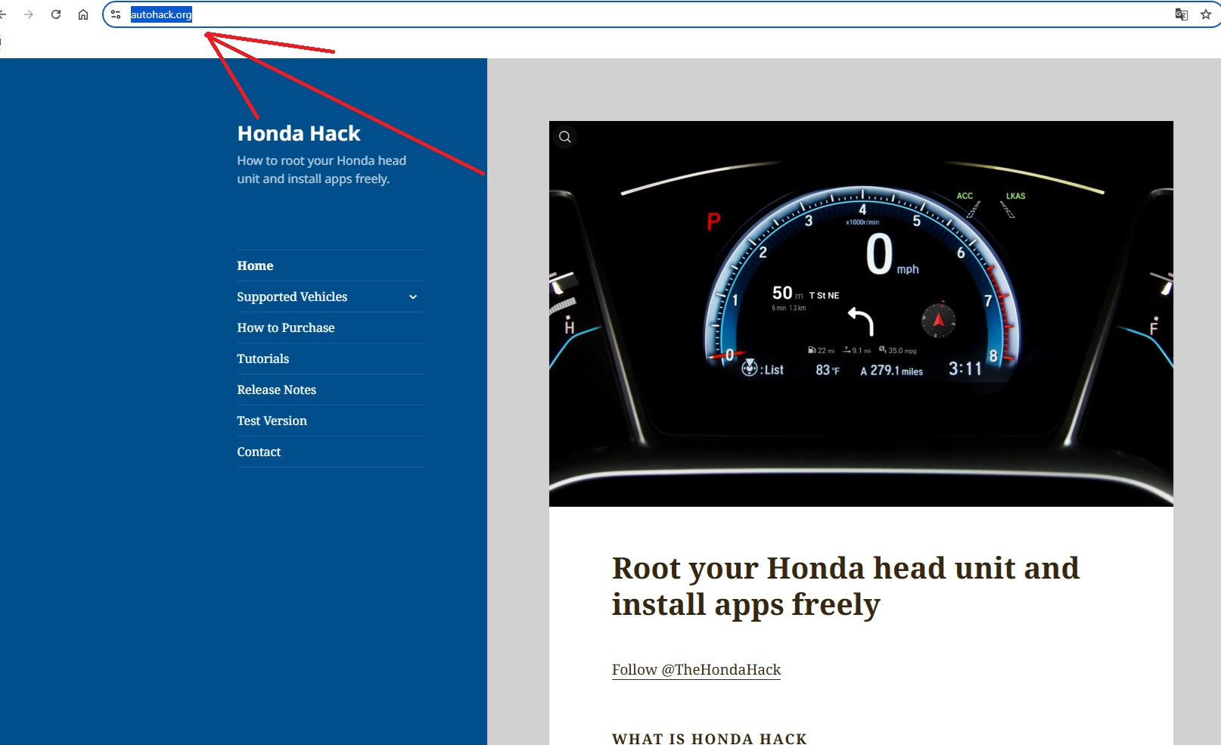The height and width of the screenshot is (745, 1221).
Task: Click the 'WHAT IS HONDA HACK' subheading
Action: pos(710,738)
